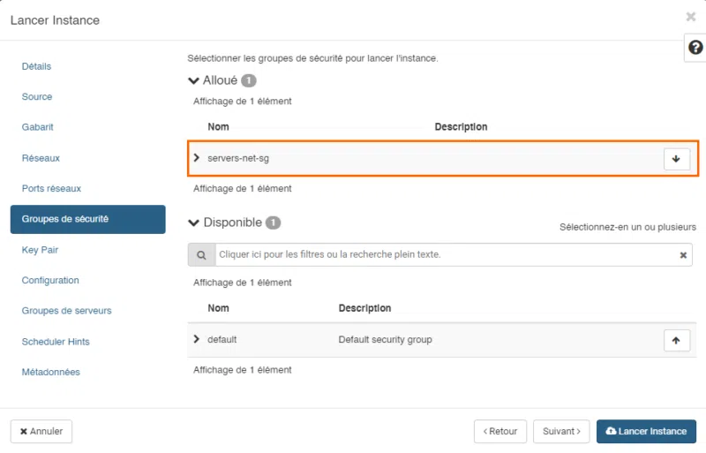Image resolution: width=706 pixels, height=453 pixels.
Task: Open the Métadonnées step
Action: point(51,372)
